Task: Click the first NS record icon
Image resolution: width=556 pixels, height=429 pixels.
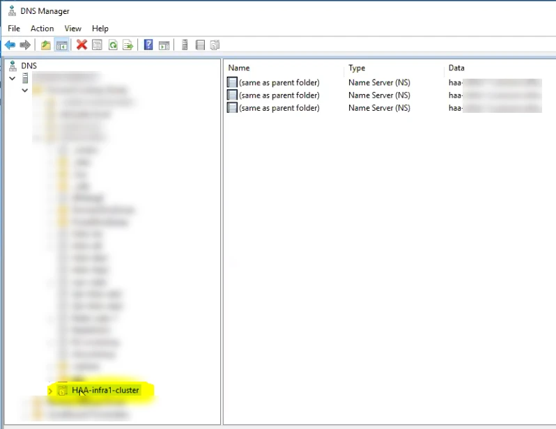Action: (232, 82)
